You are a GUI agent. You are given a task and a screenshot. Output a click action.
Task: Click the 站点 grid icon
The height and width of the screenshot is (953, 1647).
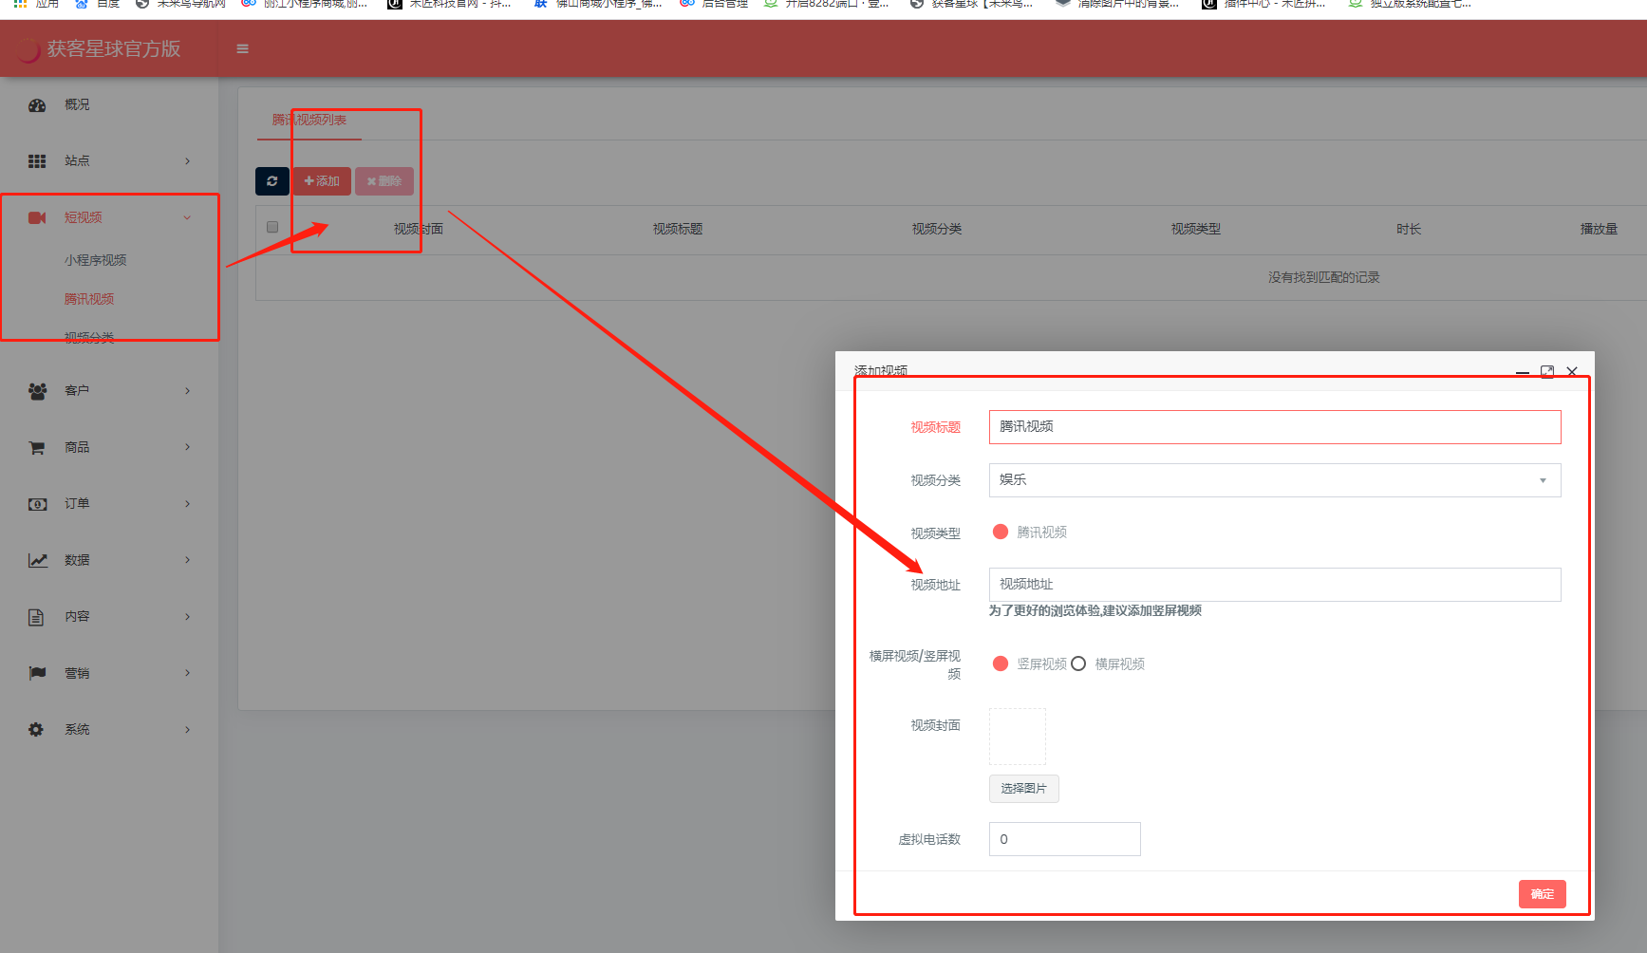coord(37,161)
